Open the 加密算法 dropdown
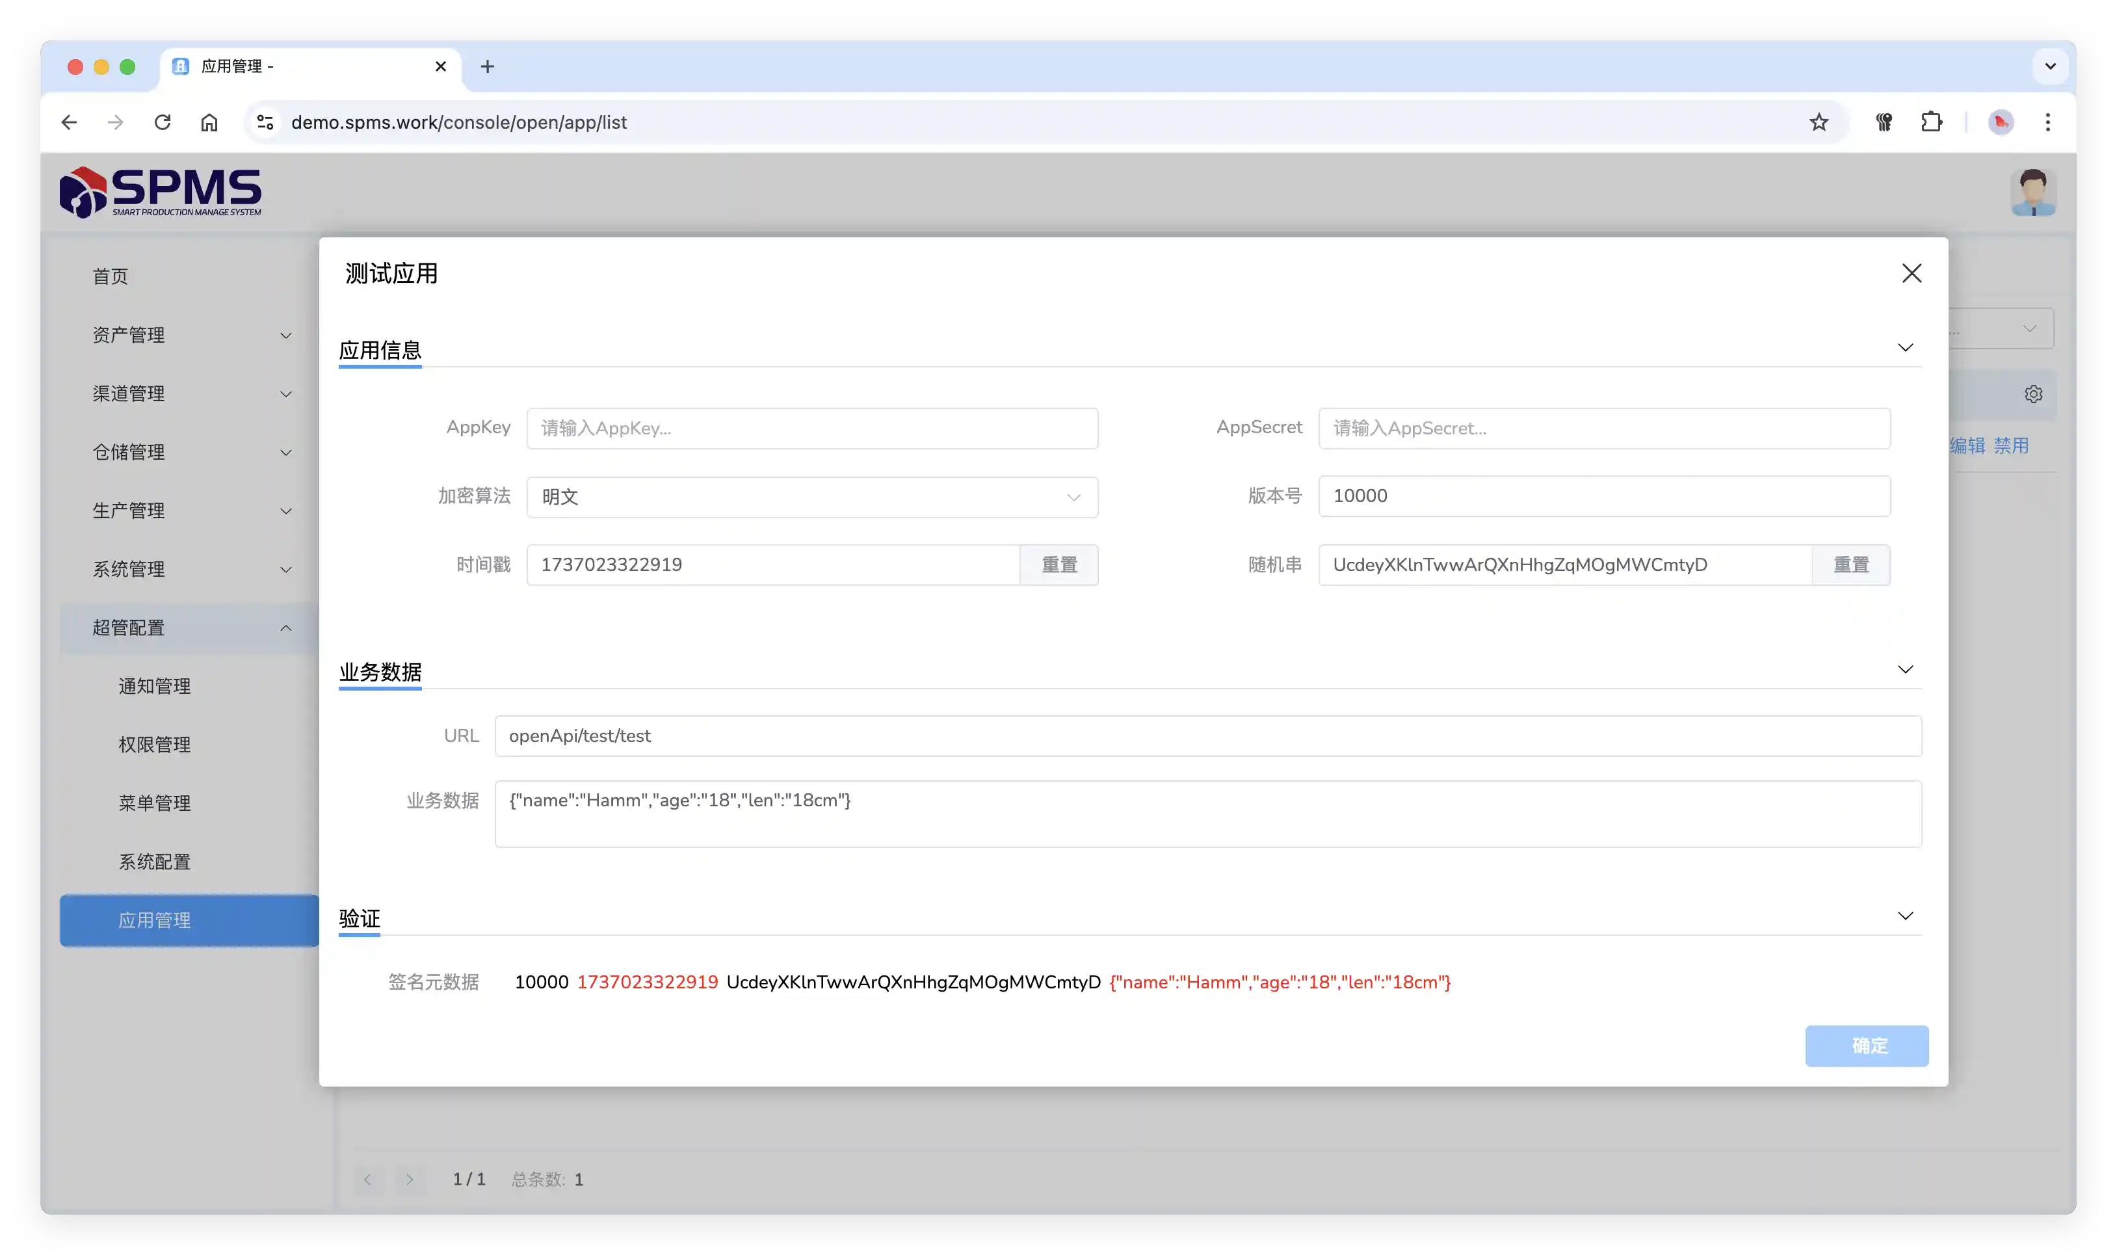 point(811,497)
